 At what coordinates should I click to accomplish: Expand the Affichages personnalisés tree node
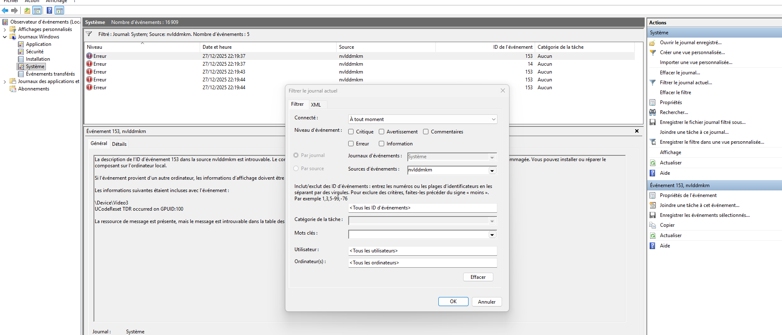5,29
